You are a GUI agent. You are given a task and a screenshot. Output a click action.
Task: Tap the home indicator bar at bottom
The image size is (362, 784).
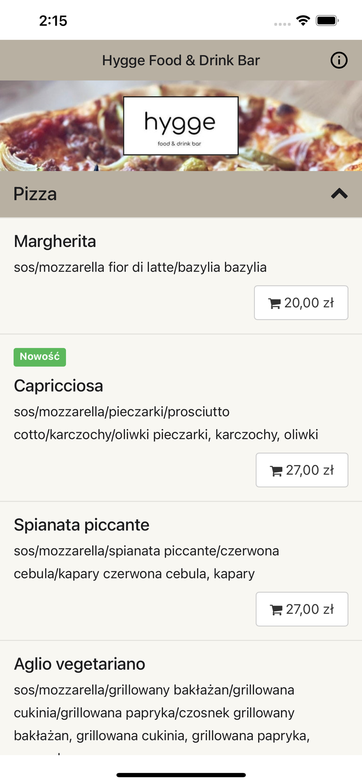pos(181,775)
